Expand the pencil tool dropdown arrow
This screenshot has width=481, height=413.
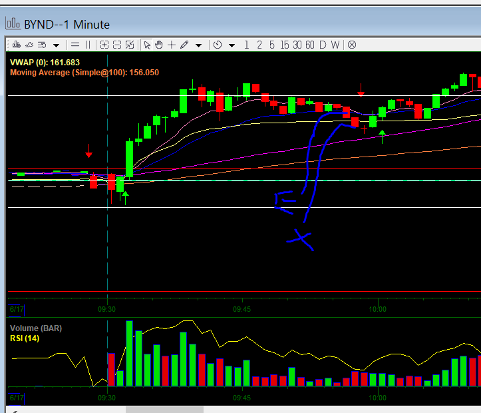(x=198, y=45)
